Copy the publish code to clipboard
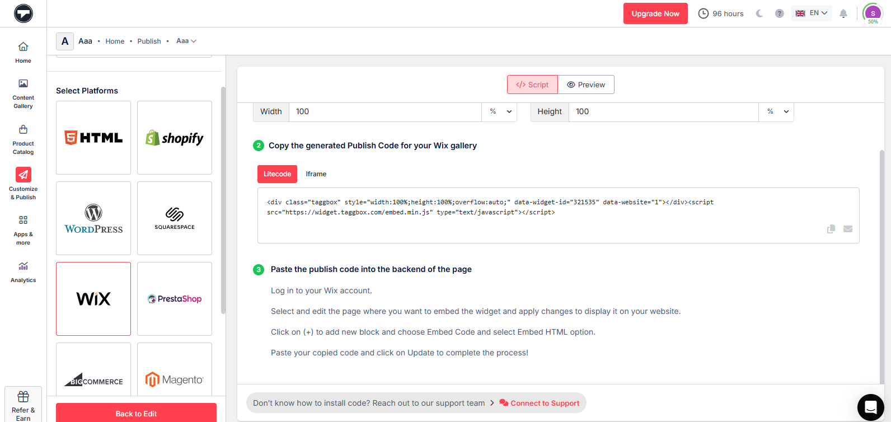891x422 pixels. [831, 229]
